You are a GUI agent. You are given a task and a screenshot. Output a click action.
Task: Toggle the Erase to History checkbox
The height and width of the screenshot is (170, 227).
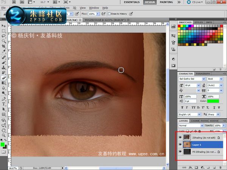pos(109,14)
